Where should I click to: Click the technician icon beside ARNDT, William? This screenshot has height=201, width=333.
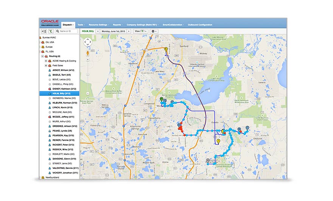click(50, 70)
